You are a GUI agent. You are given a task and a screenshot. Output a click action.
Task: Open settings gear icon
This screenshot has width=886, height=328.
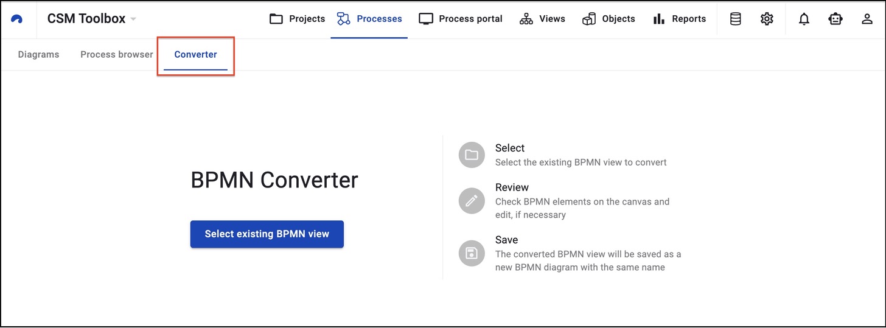point(767,19)
